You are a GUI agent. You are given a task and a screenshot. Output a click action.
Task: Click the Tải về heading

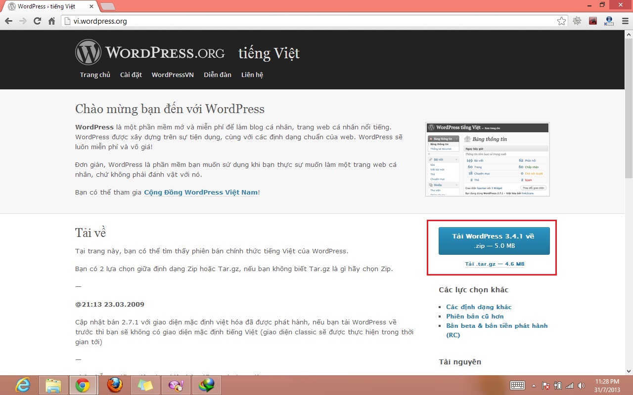coord(90,233)
